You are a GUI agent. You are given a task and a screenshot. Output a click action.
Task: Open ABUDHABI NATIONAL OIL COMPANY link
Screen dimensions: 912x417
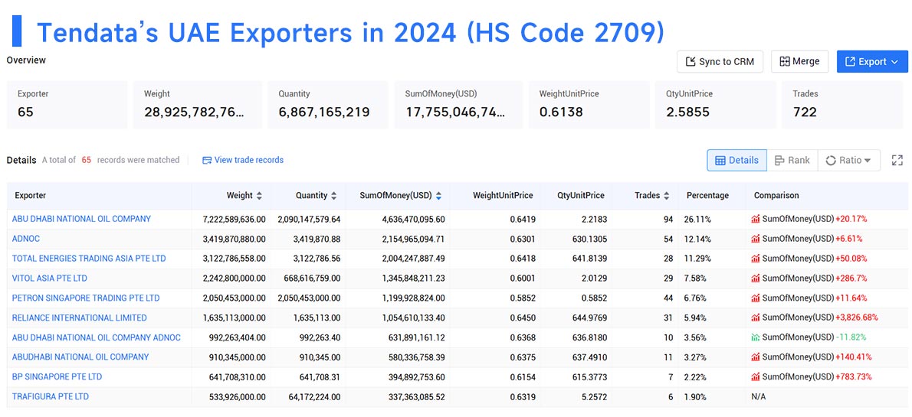pos(80,357)
